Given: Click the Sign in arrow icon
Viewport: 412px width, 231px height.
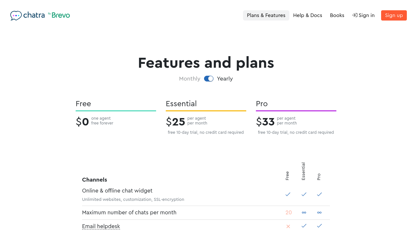Looking at the screenshot, I should coord(354,15).
